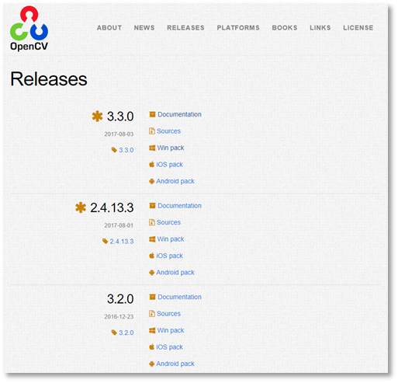398x383 pixels.
Task: Click the Windows icon beside 3.2.0 Win pack
Action: pos(152,330)
